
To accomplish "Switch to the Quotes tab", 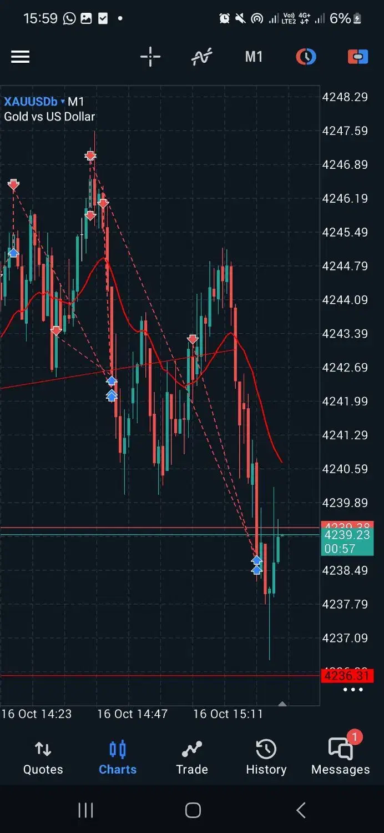I will click(x=43, y=758).
